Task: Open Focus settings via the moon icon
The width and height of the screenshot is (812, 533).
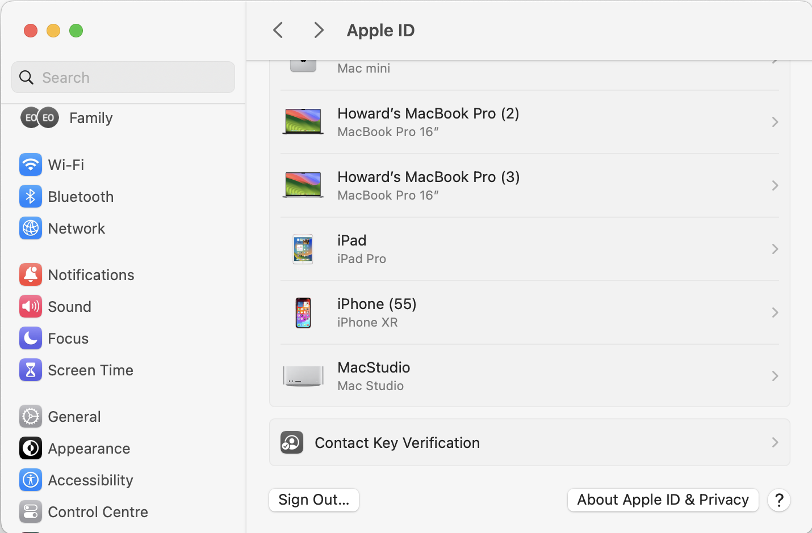Action: point(31,338)
